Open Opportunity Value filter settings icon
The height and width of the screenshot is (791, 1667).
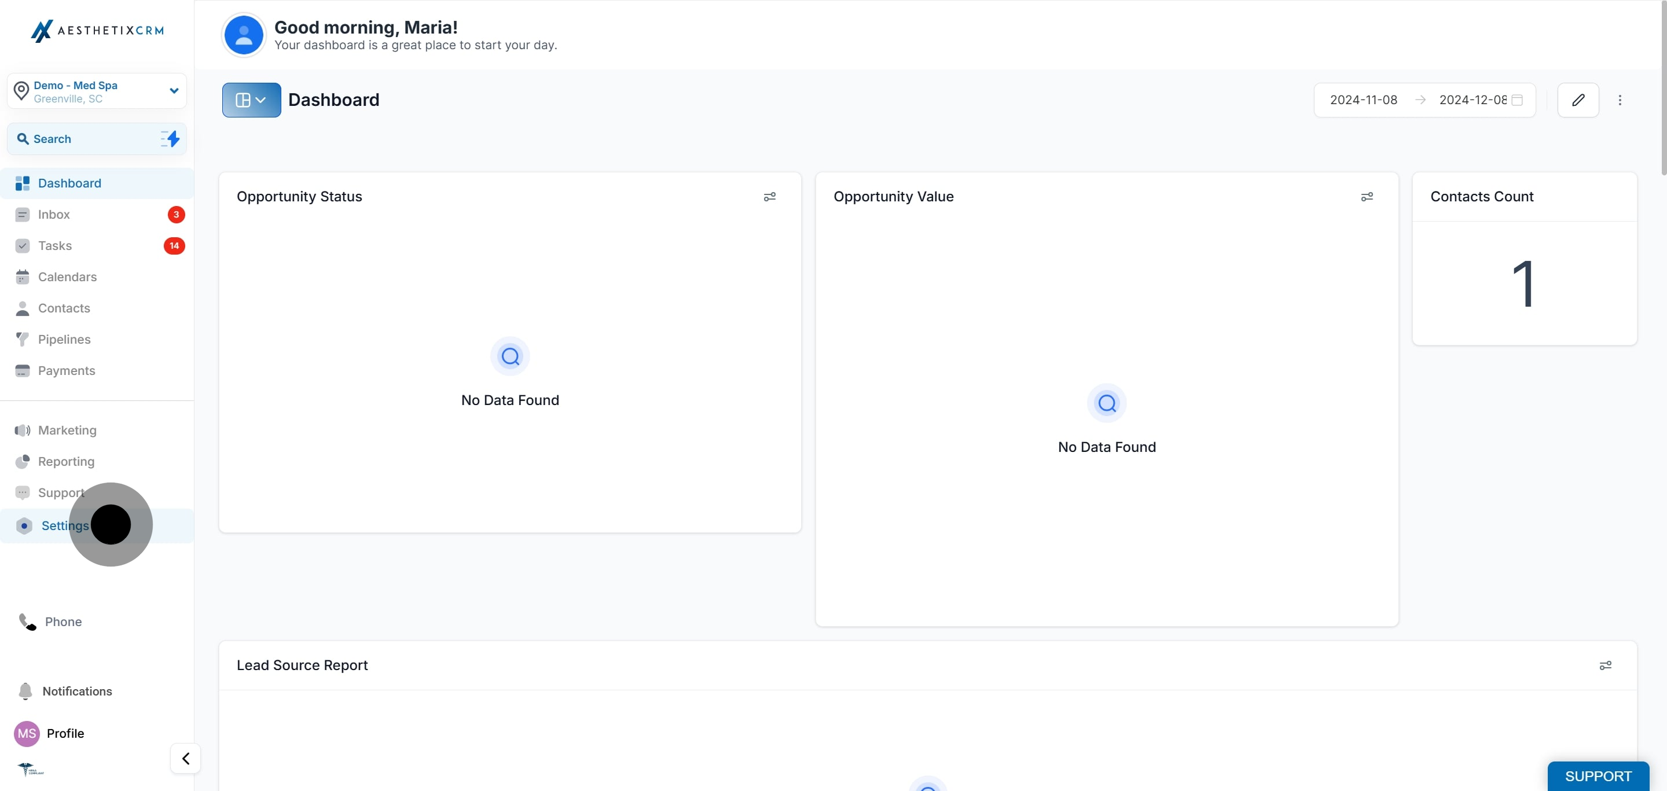[1367, 197]
